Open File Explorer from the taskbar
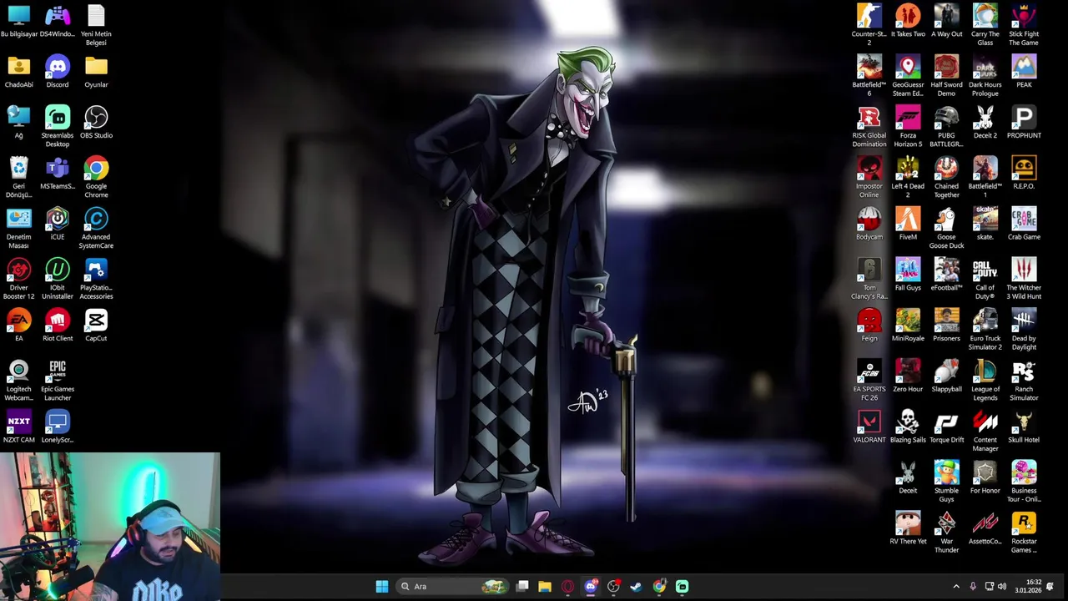This screenshot has width=1068, height=601. pyautogui.click(x=545, y=586)
